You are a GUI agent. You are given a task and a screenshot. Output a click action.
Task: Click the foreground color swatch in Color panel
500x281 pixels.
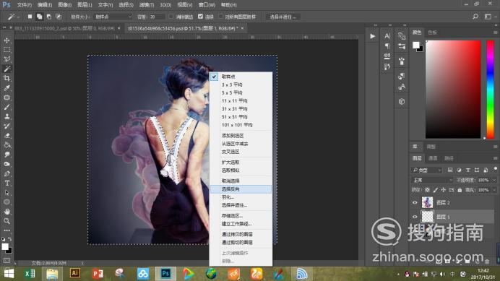(415, 45)
